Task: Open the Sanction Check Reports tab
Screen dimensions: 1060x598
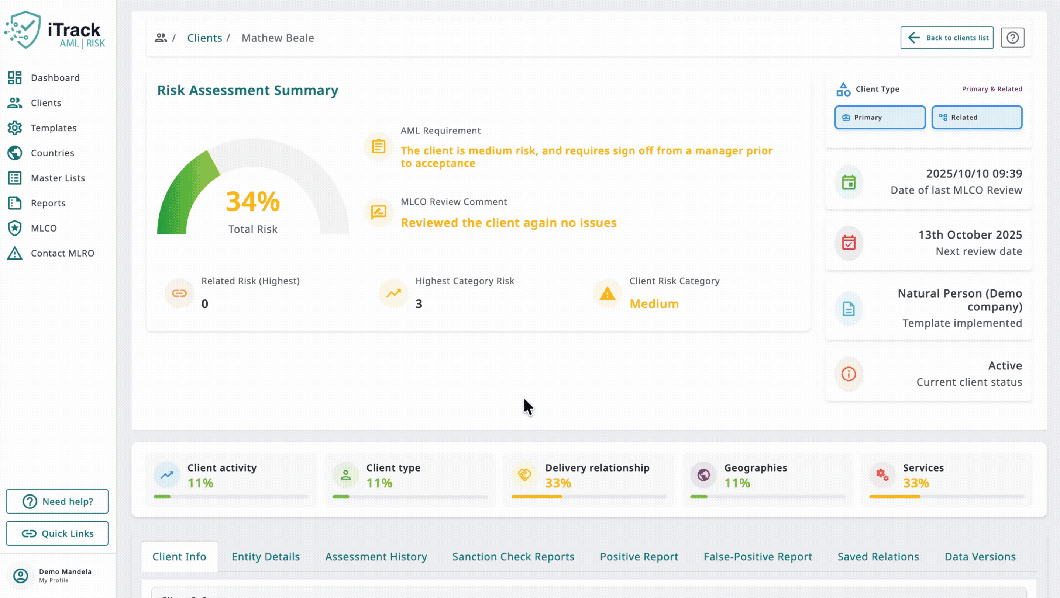Action: point(513,556)
